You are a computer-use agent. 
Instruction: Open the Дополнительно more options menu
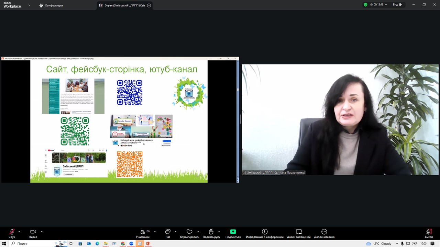pos(324,232)
